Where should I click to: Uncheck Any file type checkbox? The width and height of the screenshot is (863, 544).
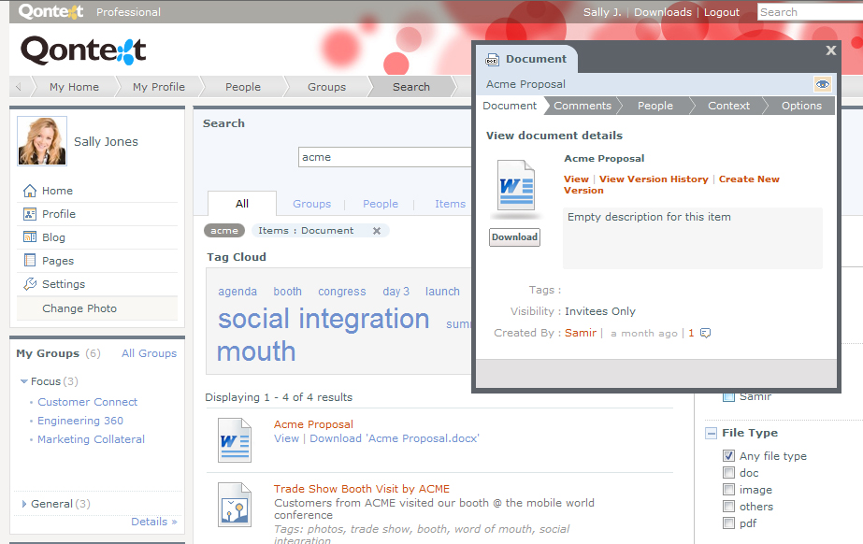728,455
